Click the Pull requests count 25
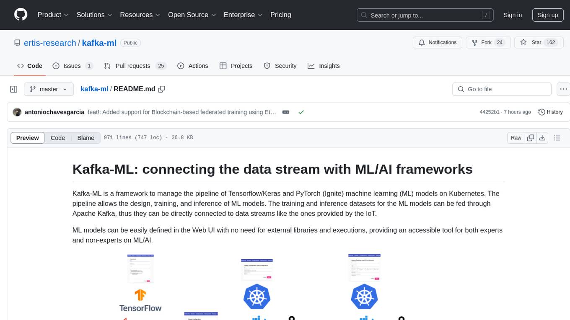The height and width of the screenshot is (320, 570). coord(161,66)
